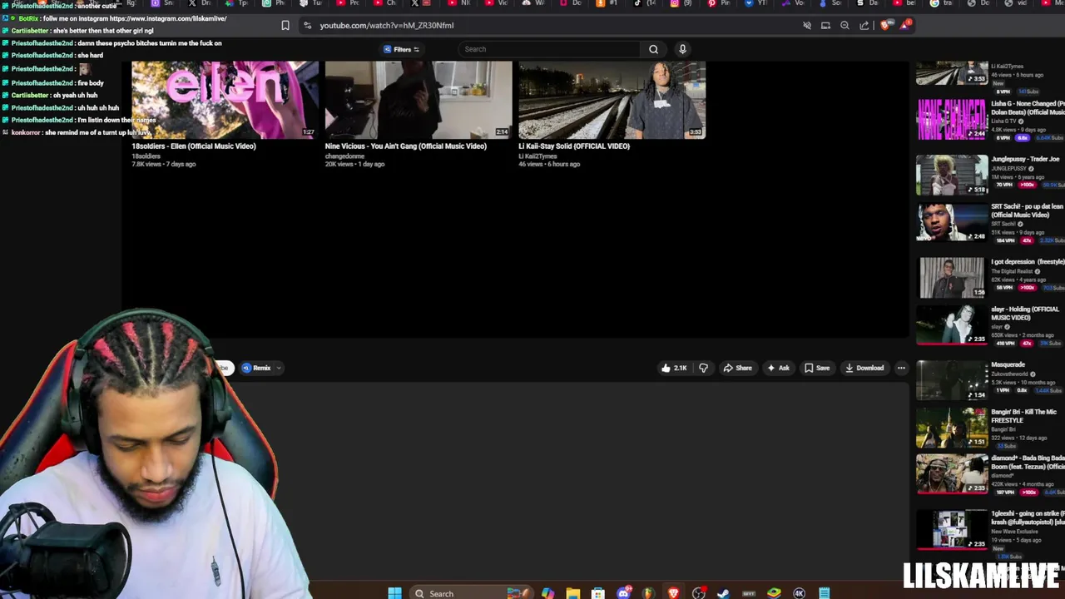This screenshot has width=1065, height=599.
Task: Click the Remix button below video
Action: [257, 368]
